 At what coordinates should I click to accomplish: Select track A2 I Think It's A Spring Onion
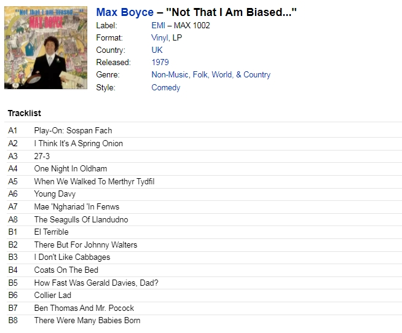tap(79, 143)
